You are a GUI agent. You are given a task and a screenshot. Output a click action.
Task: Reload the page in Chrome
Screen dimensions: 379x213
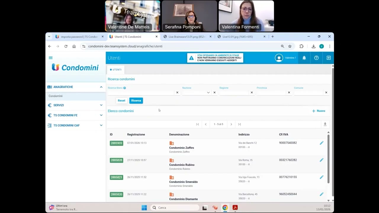tap(66, 46)
